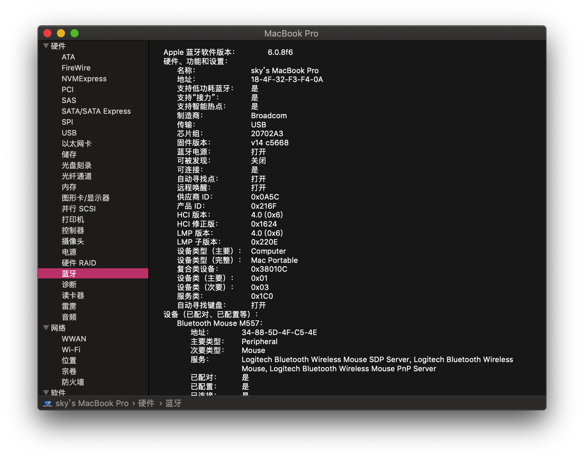Select SPI in the sidebar
The image size is (584, 460).
click(x=67, y=122)
